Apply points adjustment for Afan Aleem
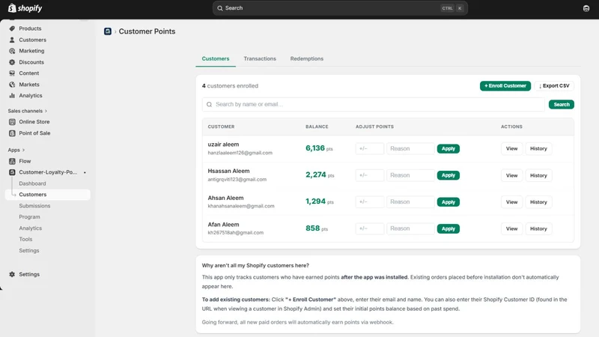599x337 pixels. pos(448,228)
